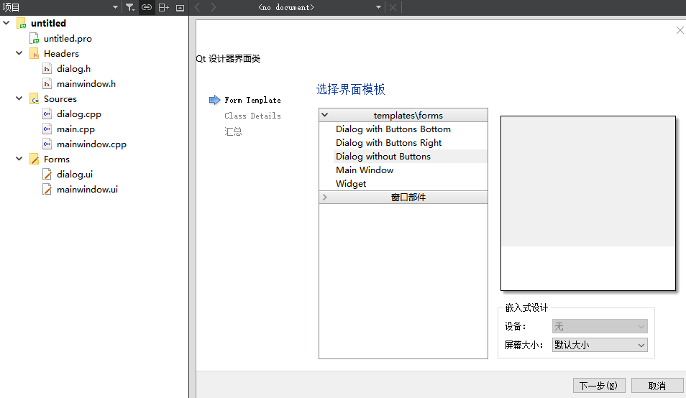Collapse the Headers folder in tree

[19, 54]
